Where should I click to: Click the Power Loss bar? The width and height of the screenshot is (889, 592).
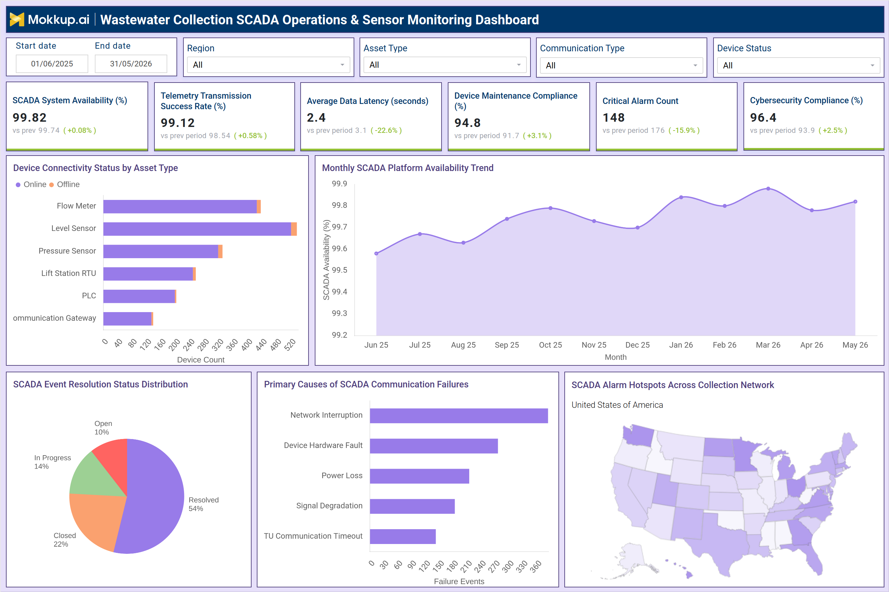(x=419, y=476)
